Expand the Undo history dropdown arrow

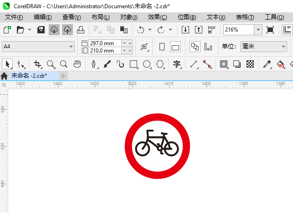[150, 30]
